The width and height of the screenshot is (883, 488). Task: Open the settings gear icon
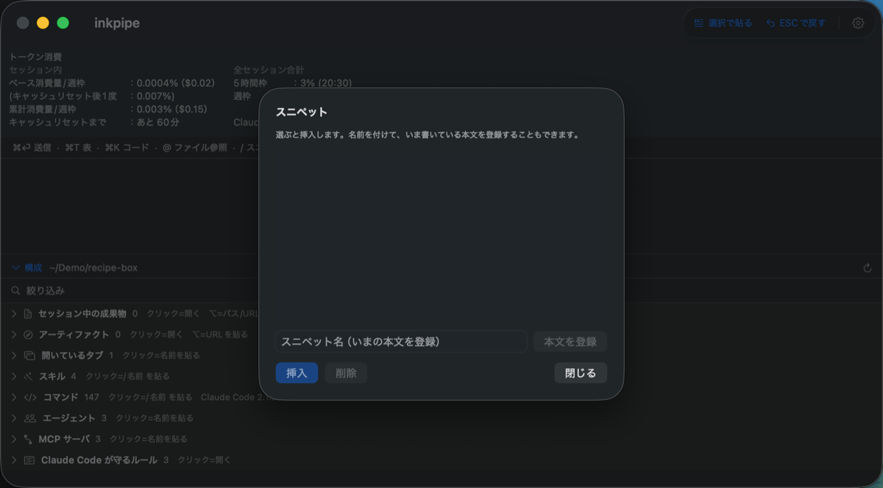[x=858, y=23]
